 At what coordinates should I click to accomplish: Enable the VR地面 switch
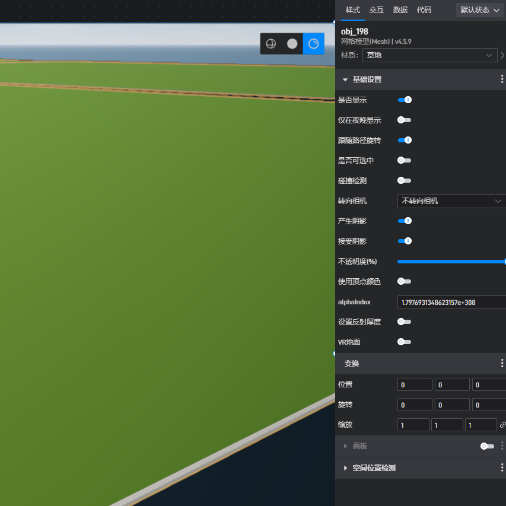click(405, 342)
